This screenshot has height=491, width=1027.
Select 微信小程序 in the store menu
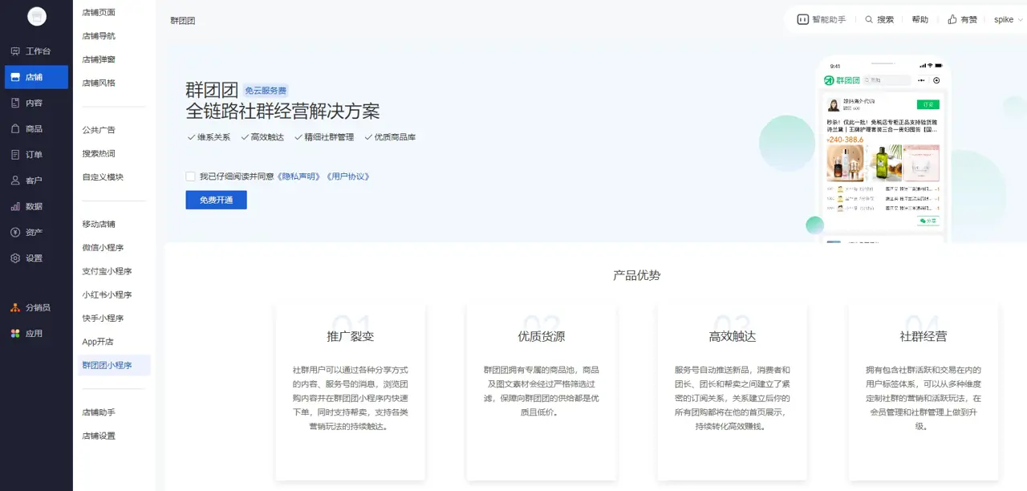tap(103, 248)
